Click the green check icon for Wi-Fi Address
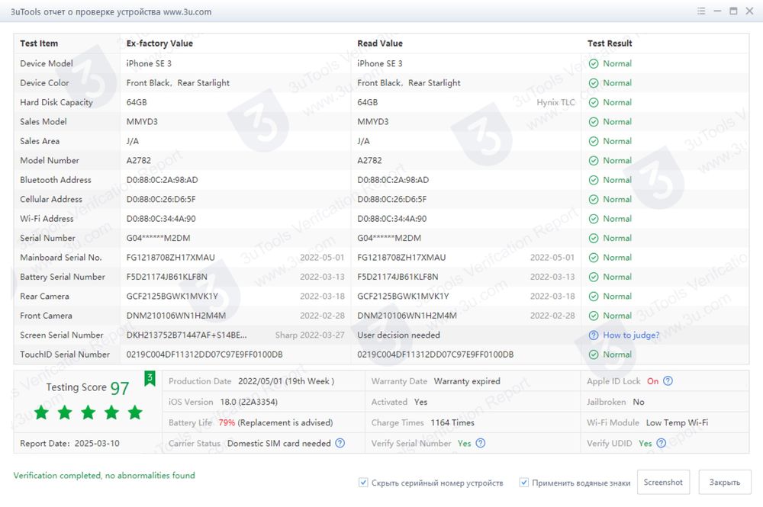Viewport: 763px width, 507px height. [594, 219]
